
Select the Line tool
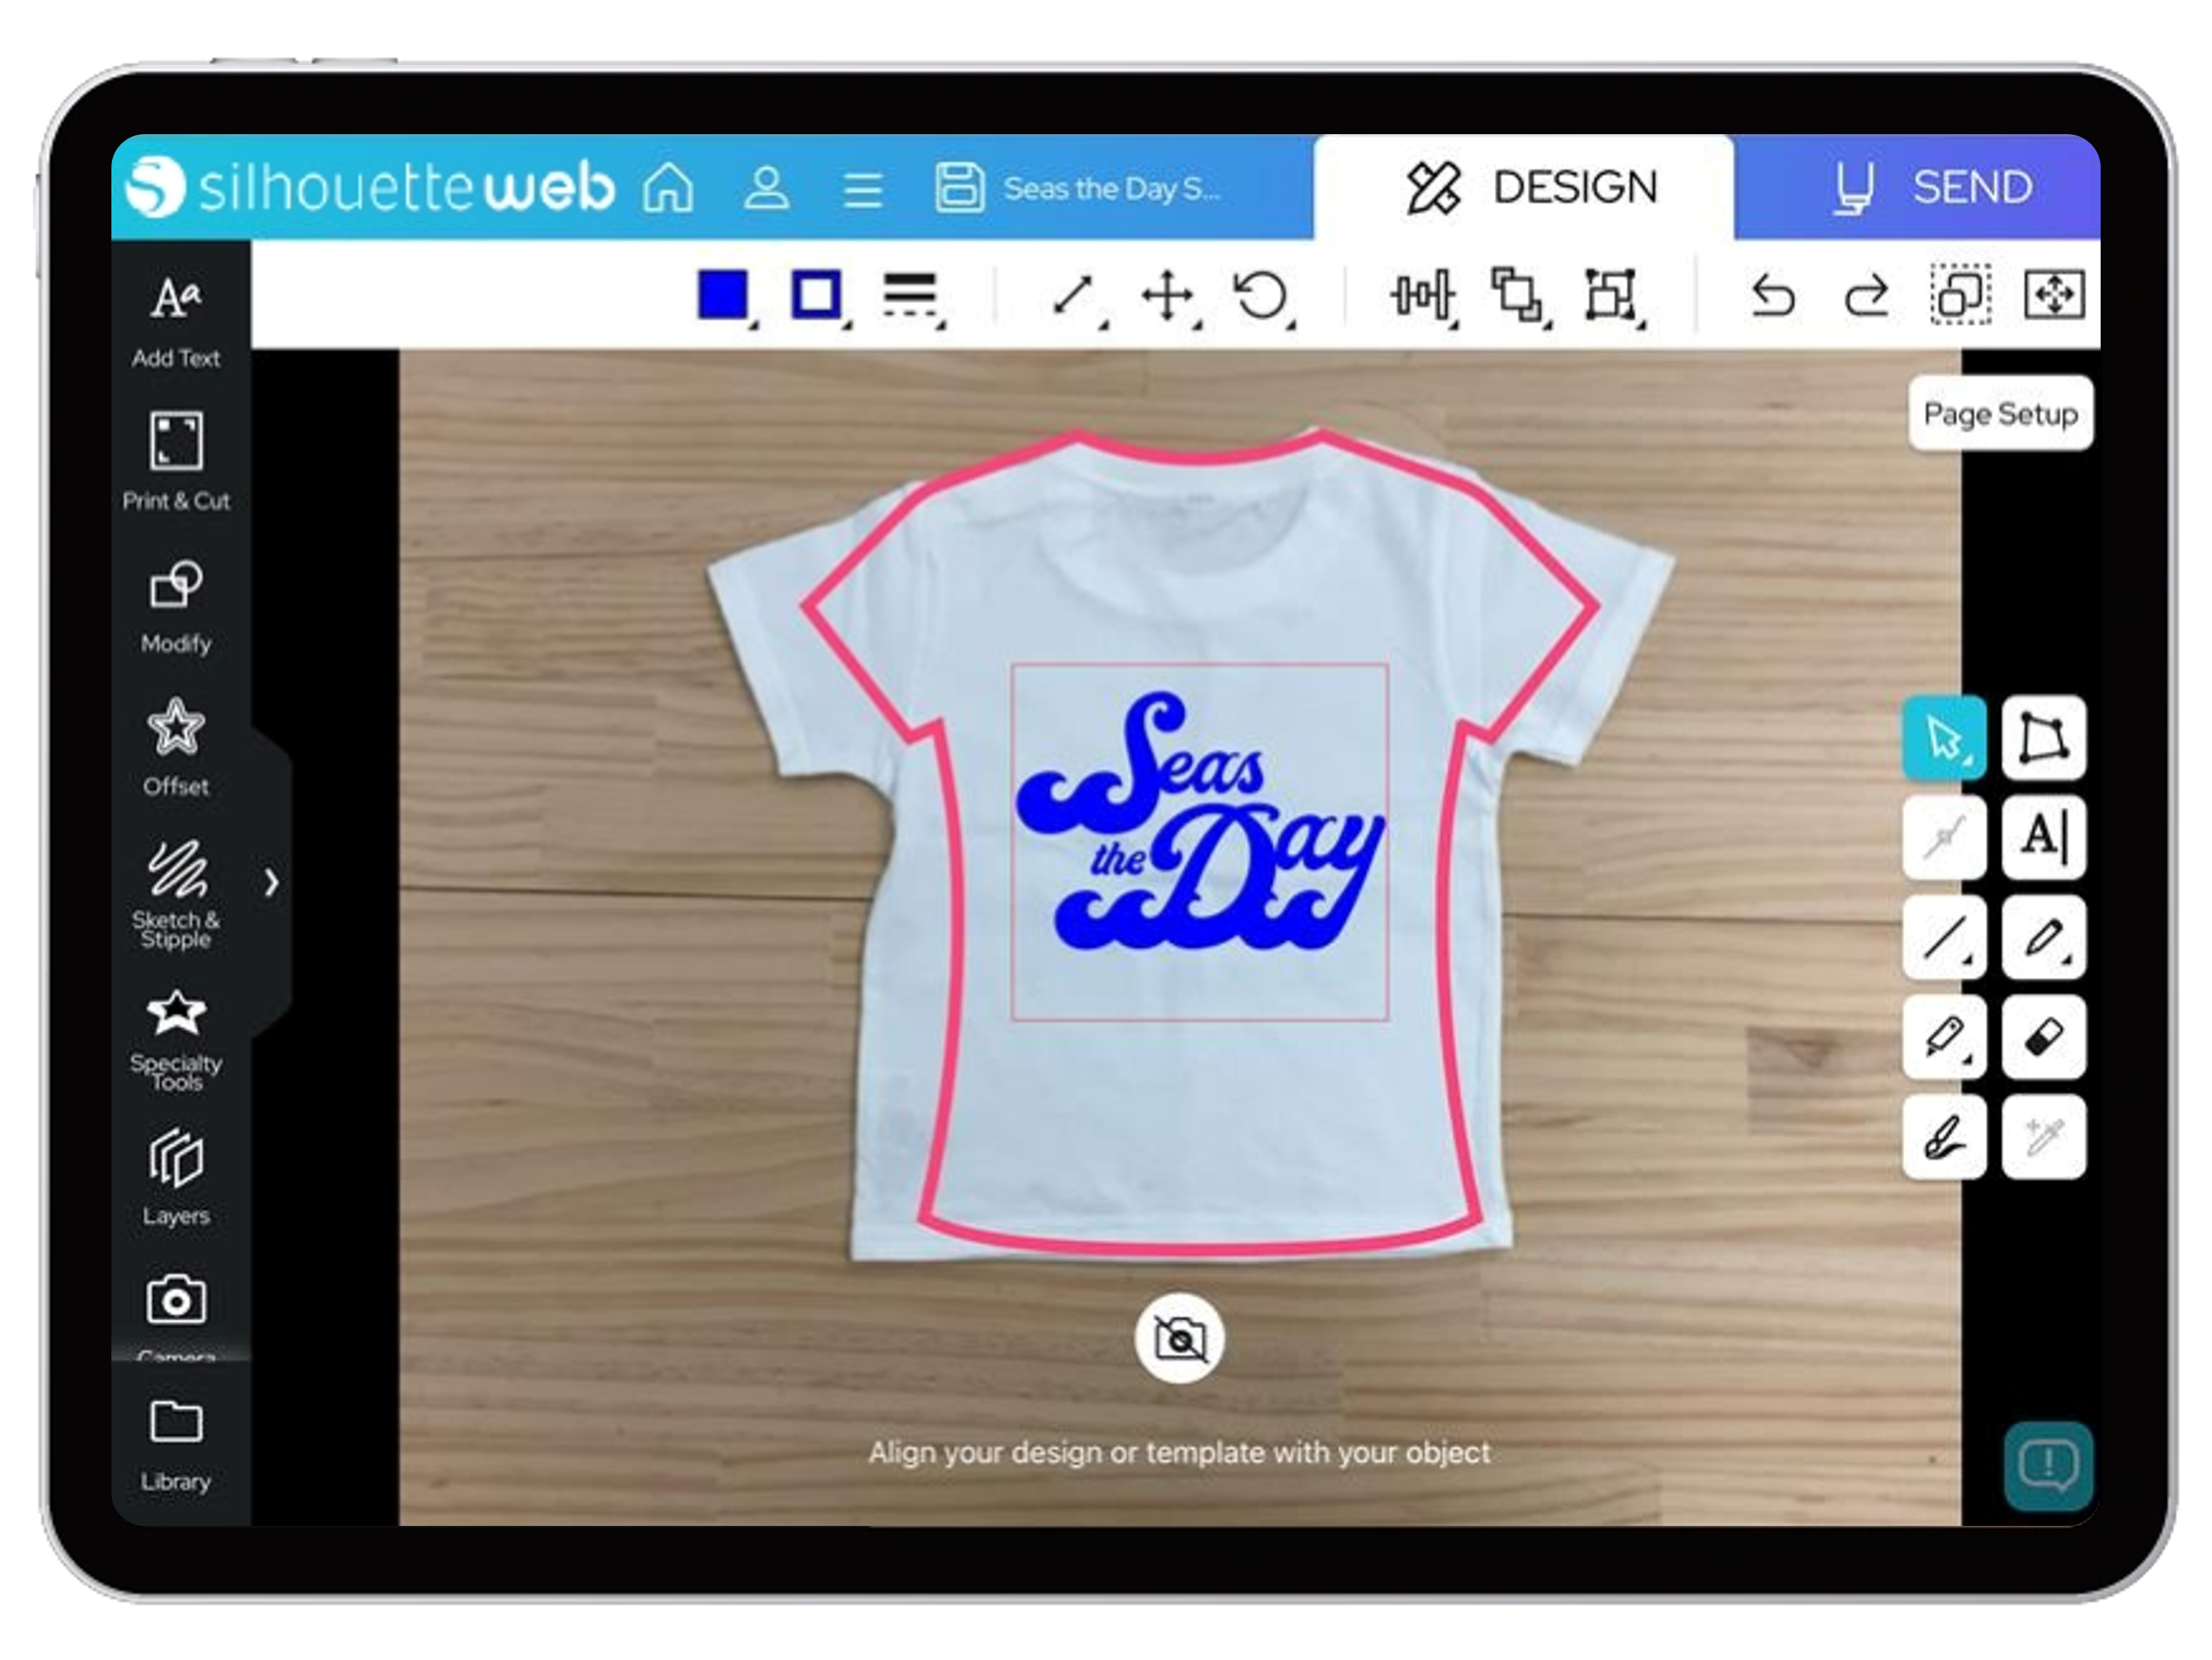coord(1944,938)
